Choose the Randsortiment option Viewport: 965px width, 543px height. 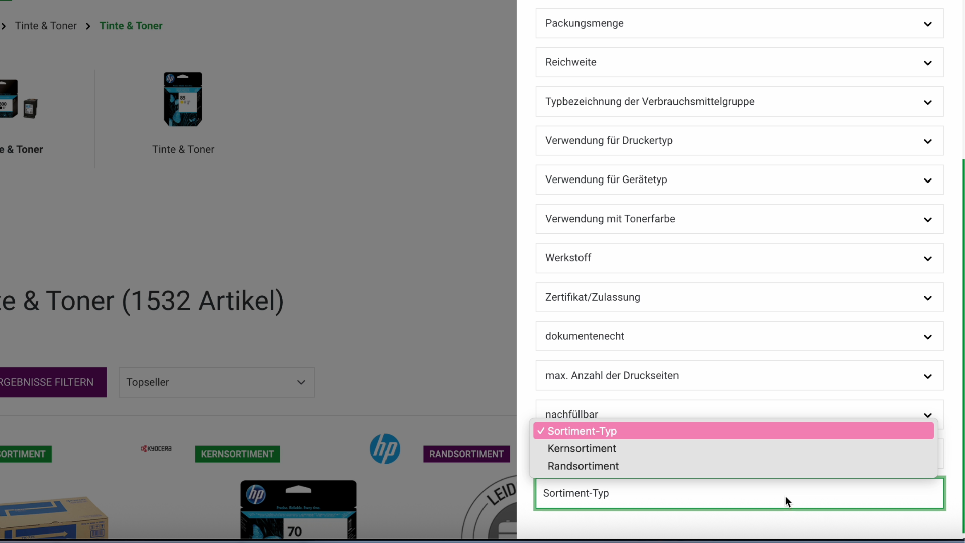(583, 466)
